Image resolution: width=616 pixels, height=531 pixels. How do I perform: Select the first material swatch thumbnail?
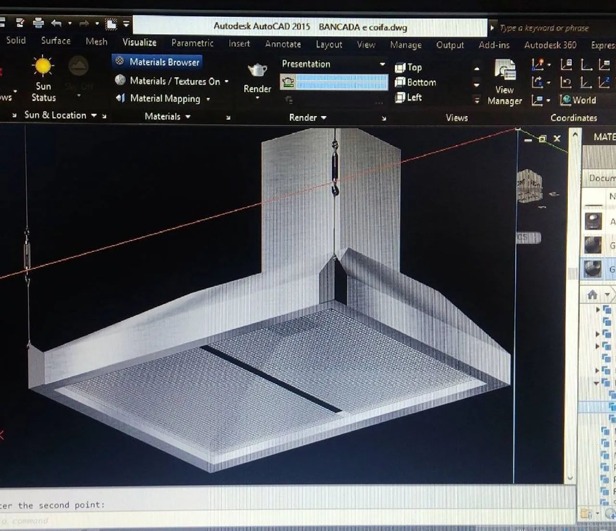[x=593, y=221]
